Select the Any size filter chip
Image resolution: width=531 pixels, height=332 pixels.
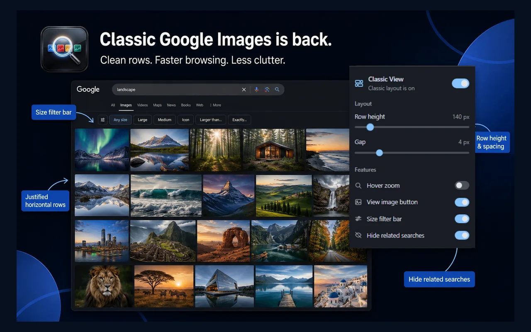click(120, 120)
